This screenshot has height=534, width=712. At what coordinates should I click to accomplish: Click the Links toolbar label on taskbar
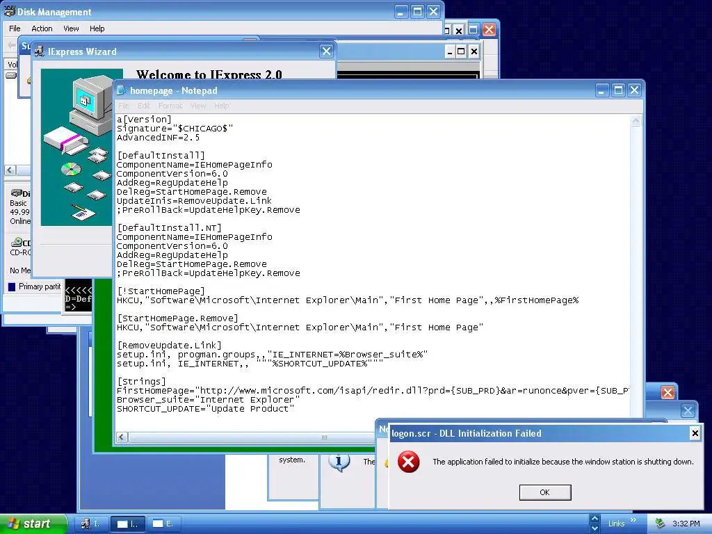[x=616, y=524]
